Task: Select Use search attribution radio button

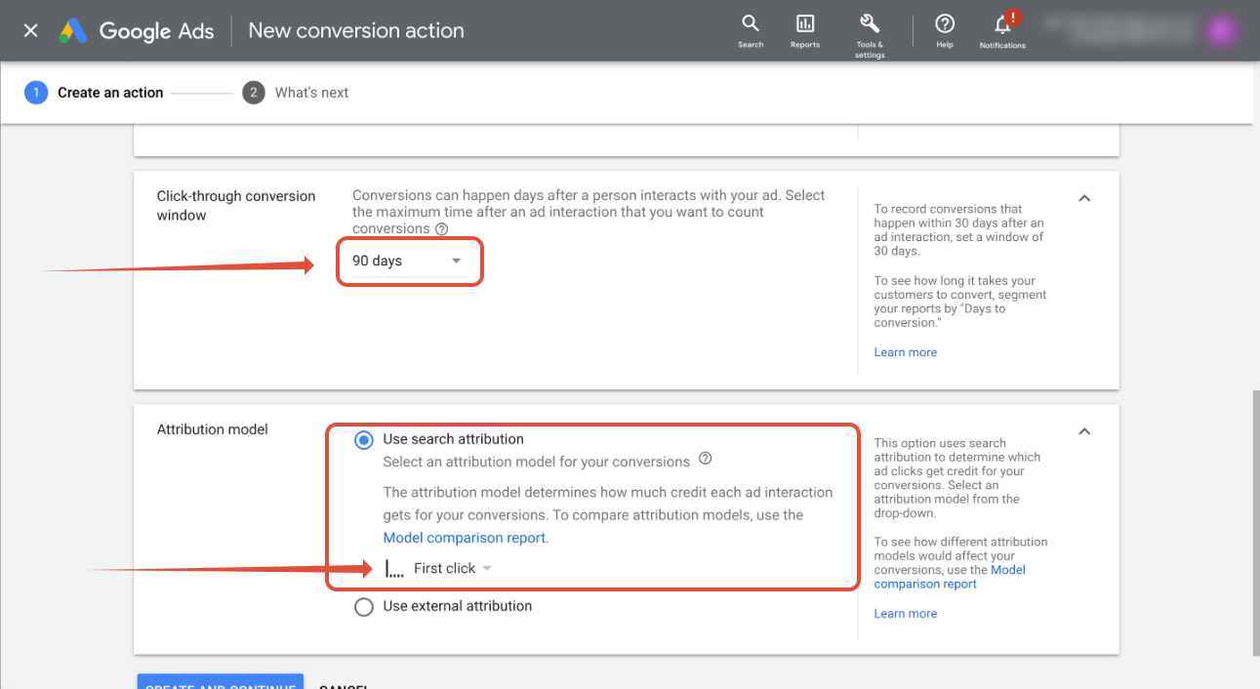Action: coord(364,440)
